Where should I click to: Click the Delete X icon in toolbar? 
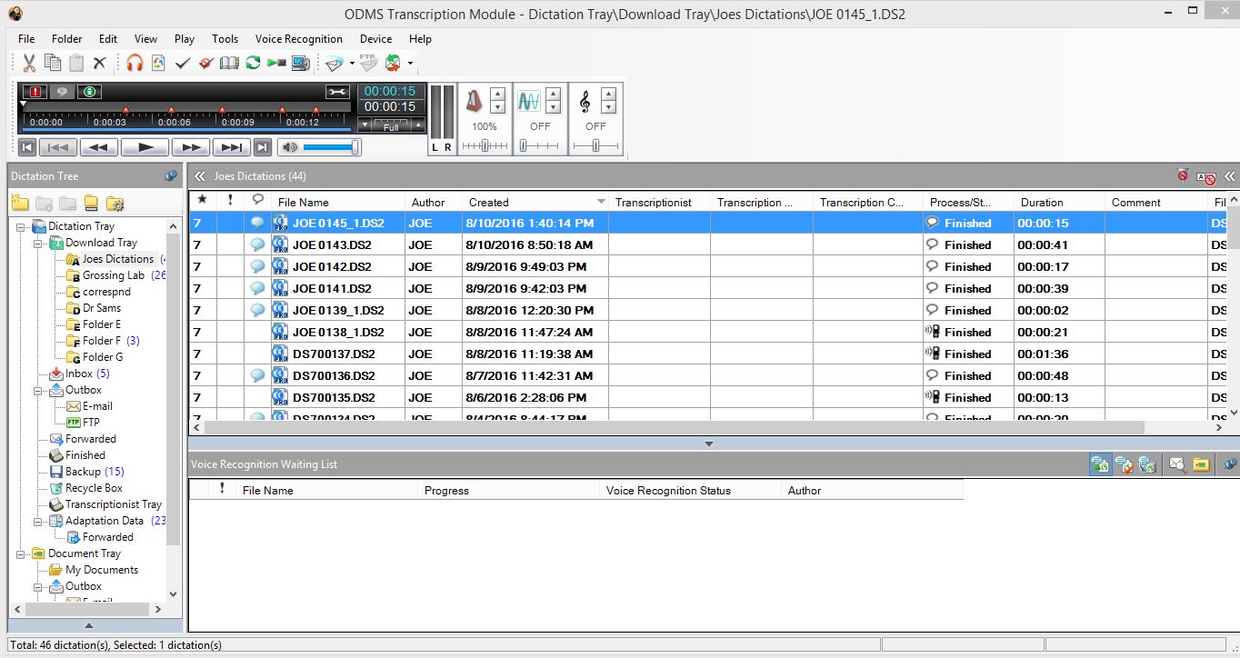(x=100, y=63)
